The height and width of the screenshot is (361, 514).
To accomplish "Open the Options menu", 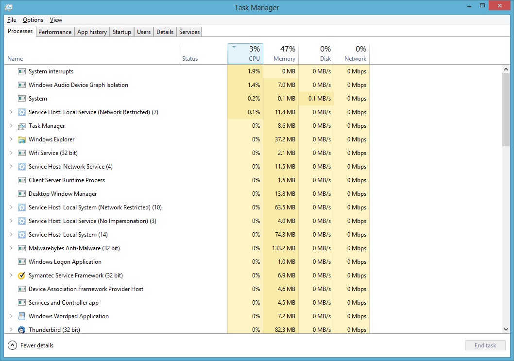I will (x=33, y=19).
